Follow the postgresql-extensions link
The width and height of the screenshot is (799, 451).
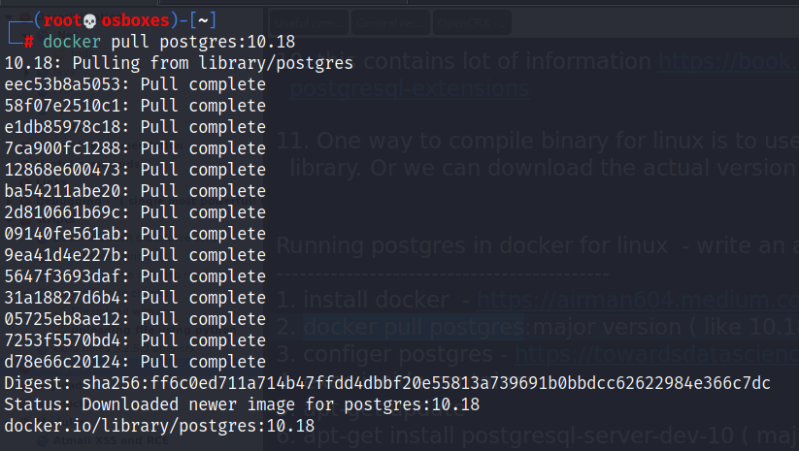[410, 88]
